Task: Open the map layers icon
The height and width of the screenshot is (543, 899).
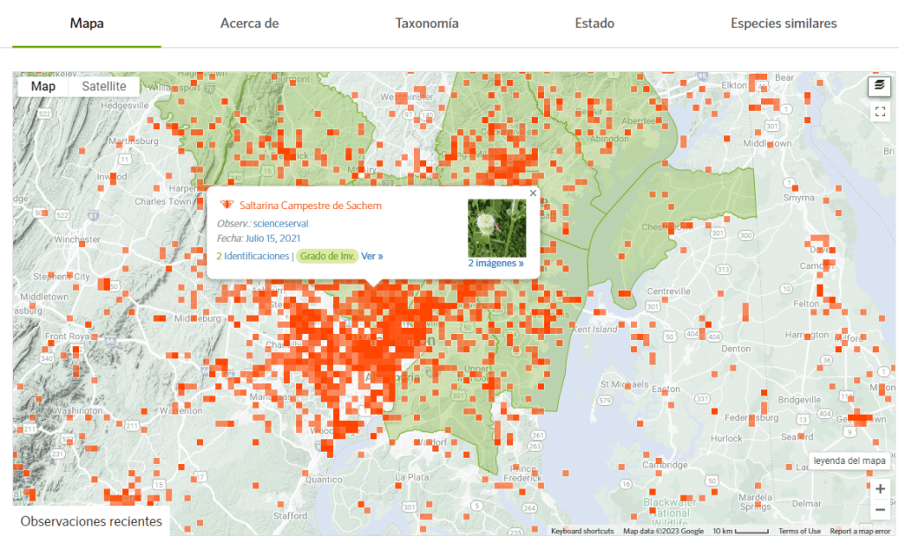Action: (x=879, y=85)
